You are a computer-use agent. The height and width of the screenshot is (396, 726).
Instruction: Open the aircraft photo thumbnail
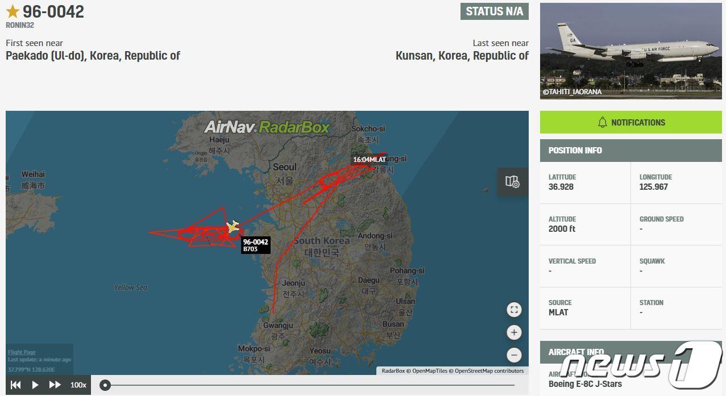(x=630, y=51)
